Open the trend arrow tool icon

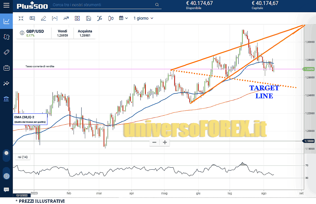(66, 18)
